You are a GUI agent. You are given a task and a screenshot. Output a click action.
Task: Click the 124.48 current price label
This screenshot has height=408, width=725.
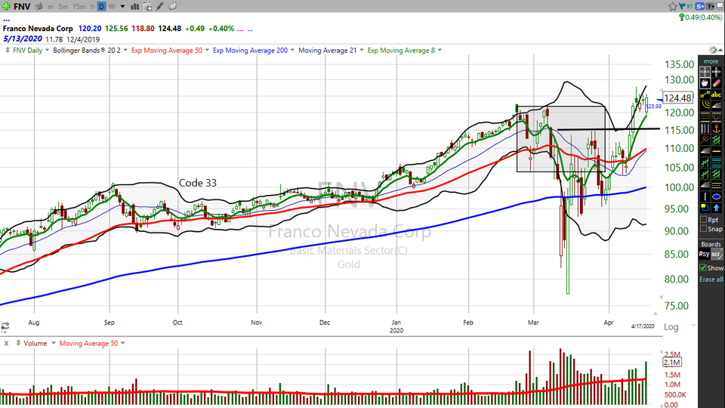(x=677, y=98)
